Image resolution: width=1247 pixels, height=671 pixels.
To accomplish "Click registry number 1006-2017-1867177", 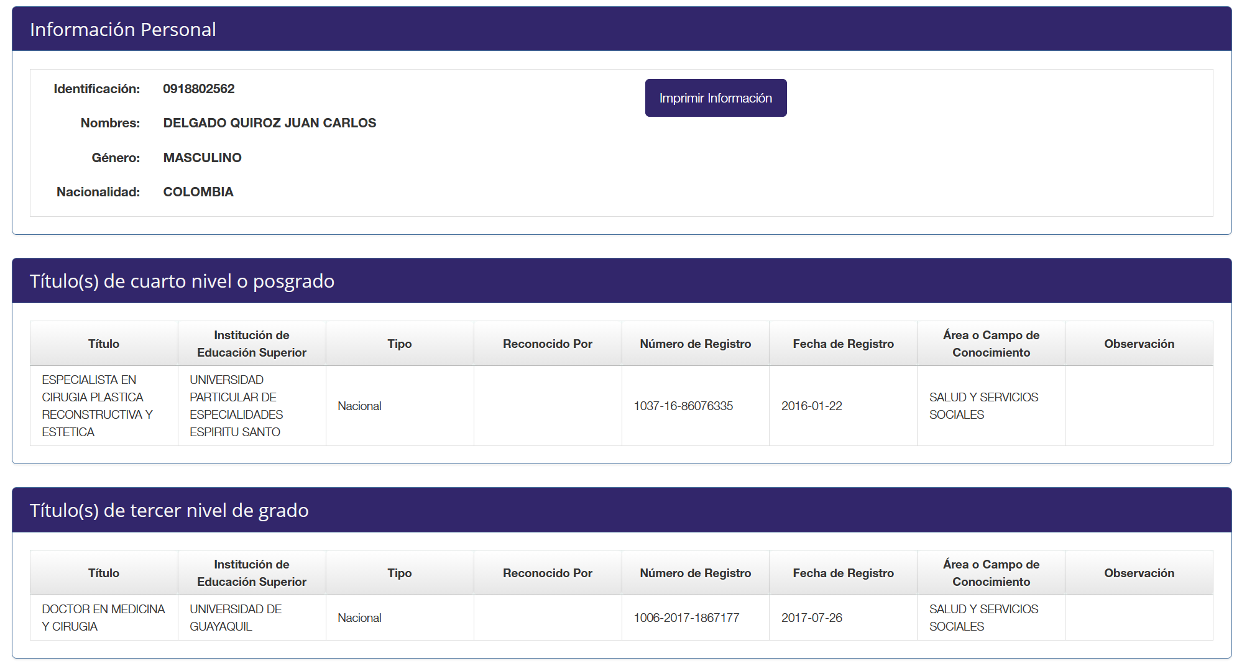I will pos(686,618).
